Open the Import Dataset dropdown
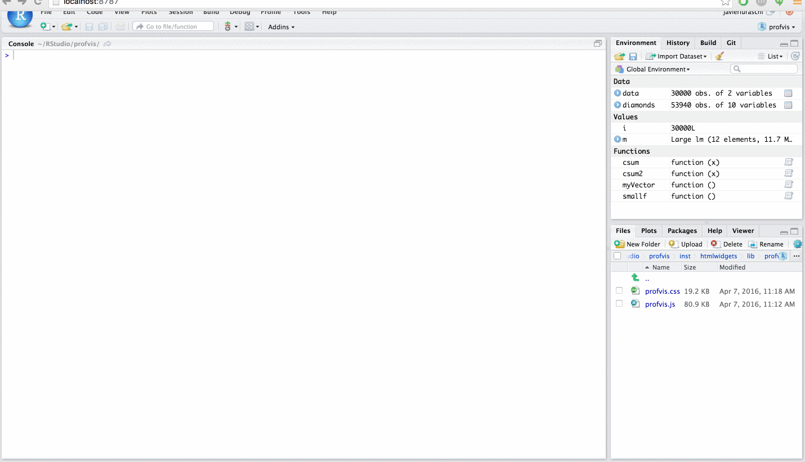Image resolution: width=805 pixels, height=462 pixels. click(x=676, y=56)
